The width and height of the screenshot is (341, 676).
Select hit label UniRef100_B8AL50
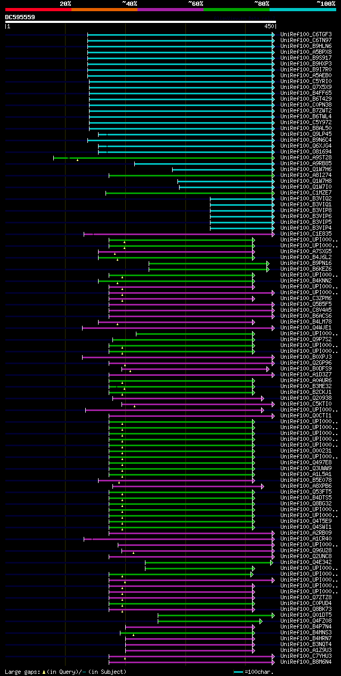[306, 128]
